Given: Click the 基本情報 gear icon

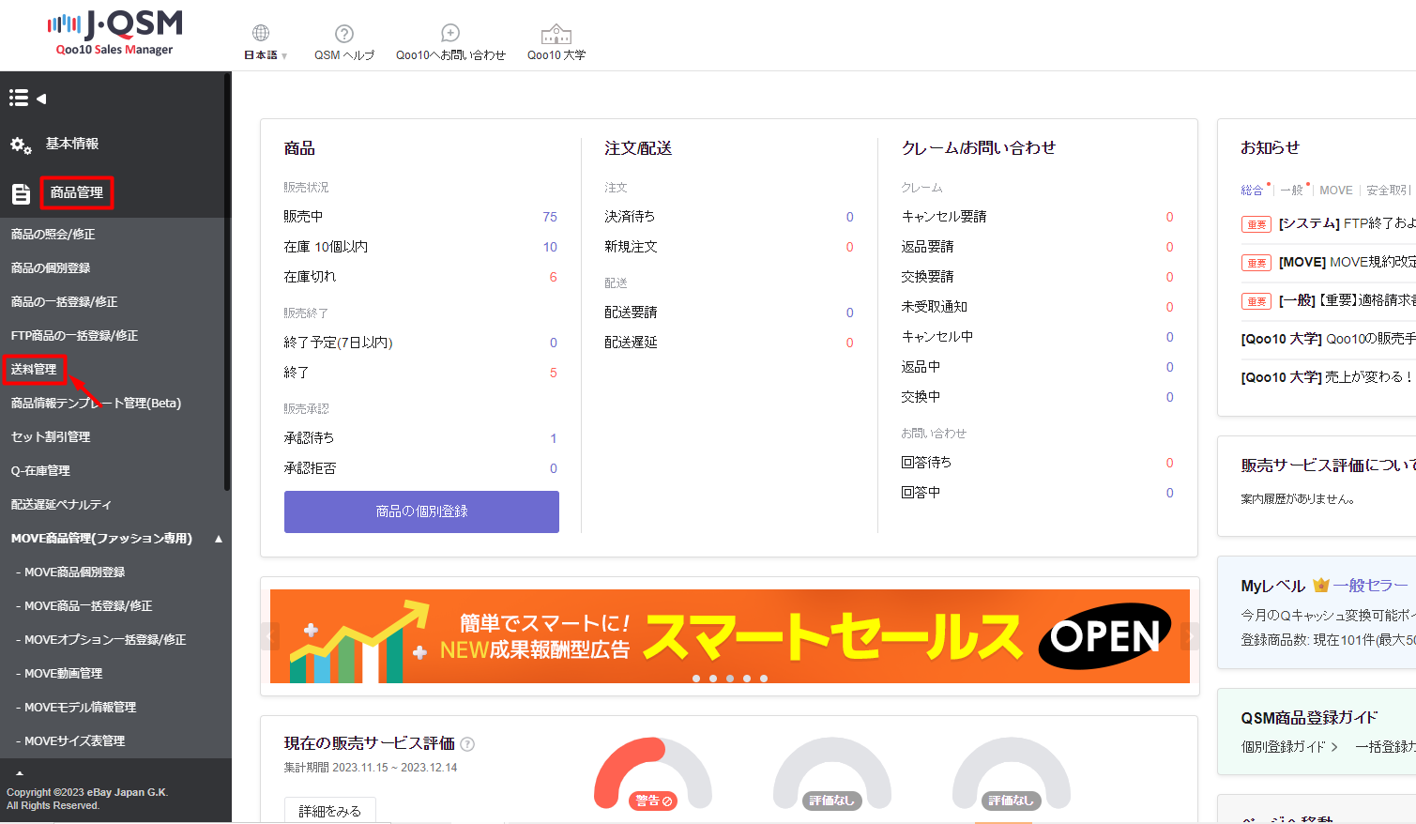Looking at the screenshot, I should click(x=22, y=145).
